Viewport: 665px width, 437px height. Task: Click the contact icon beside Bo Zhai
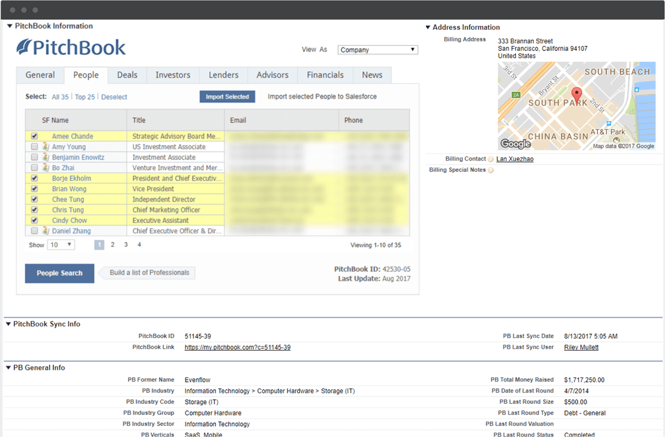[46, 168]
